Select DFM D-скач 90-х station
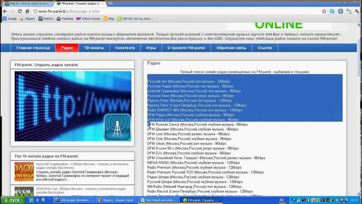 [193, 148]
